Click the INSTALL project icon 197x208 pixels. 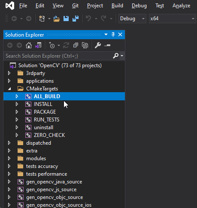point(28,104)
